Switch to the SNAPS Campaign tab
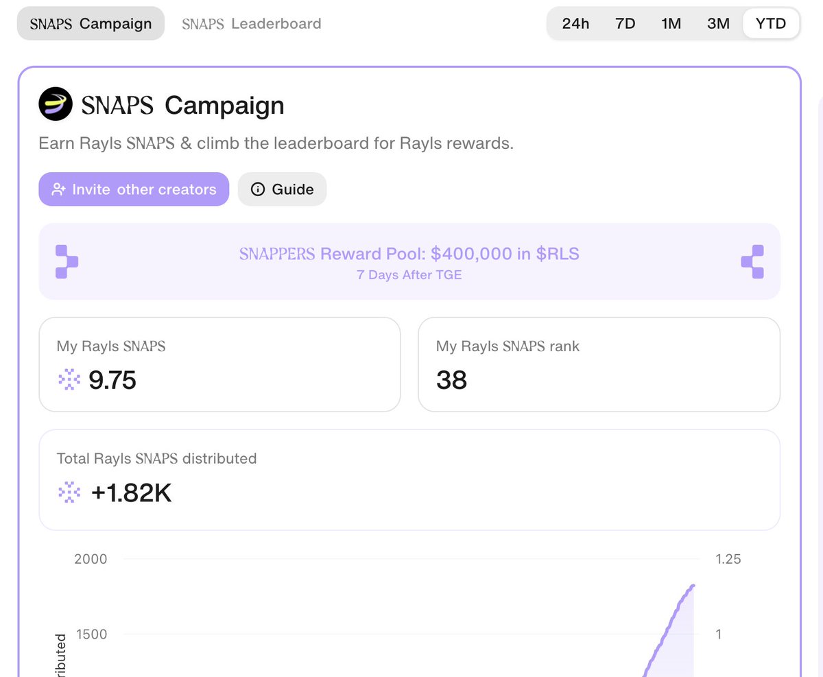The image size is (823, 677). tap(91, 23)
